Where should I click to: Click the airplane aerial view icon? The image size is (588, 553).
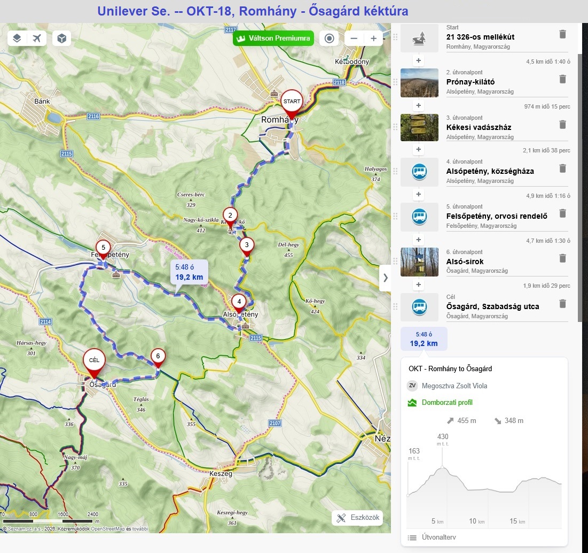click(36, 39)
